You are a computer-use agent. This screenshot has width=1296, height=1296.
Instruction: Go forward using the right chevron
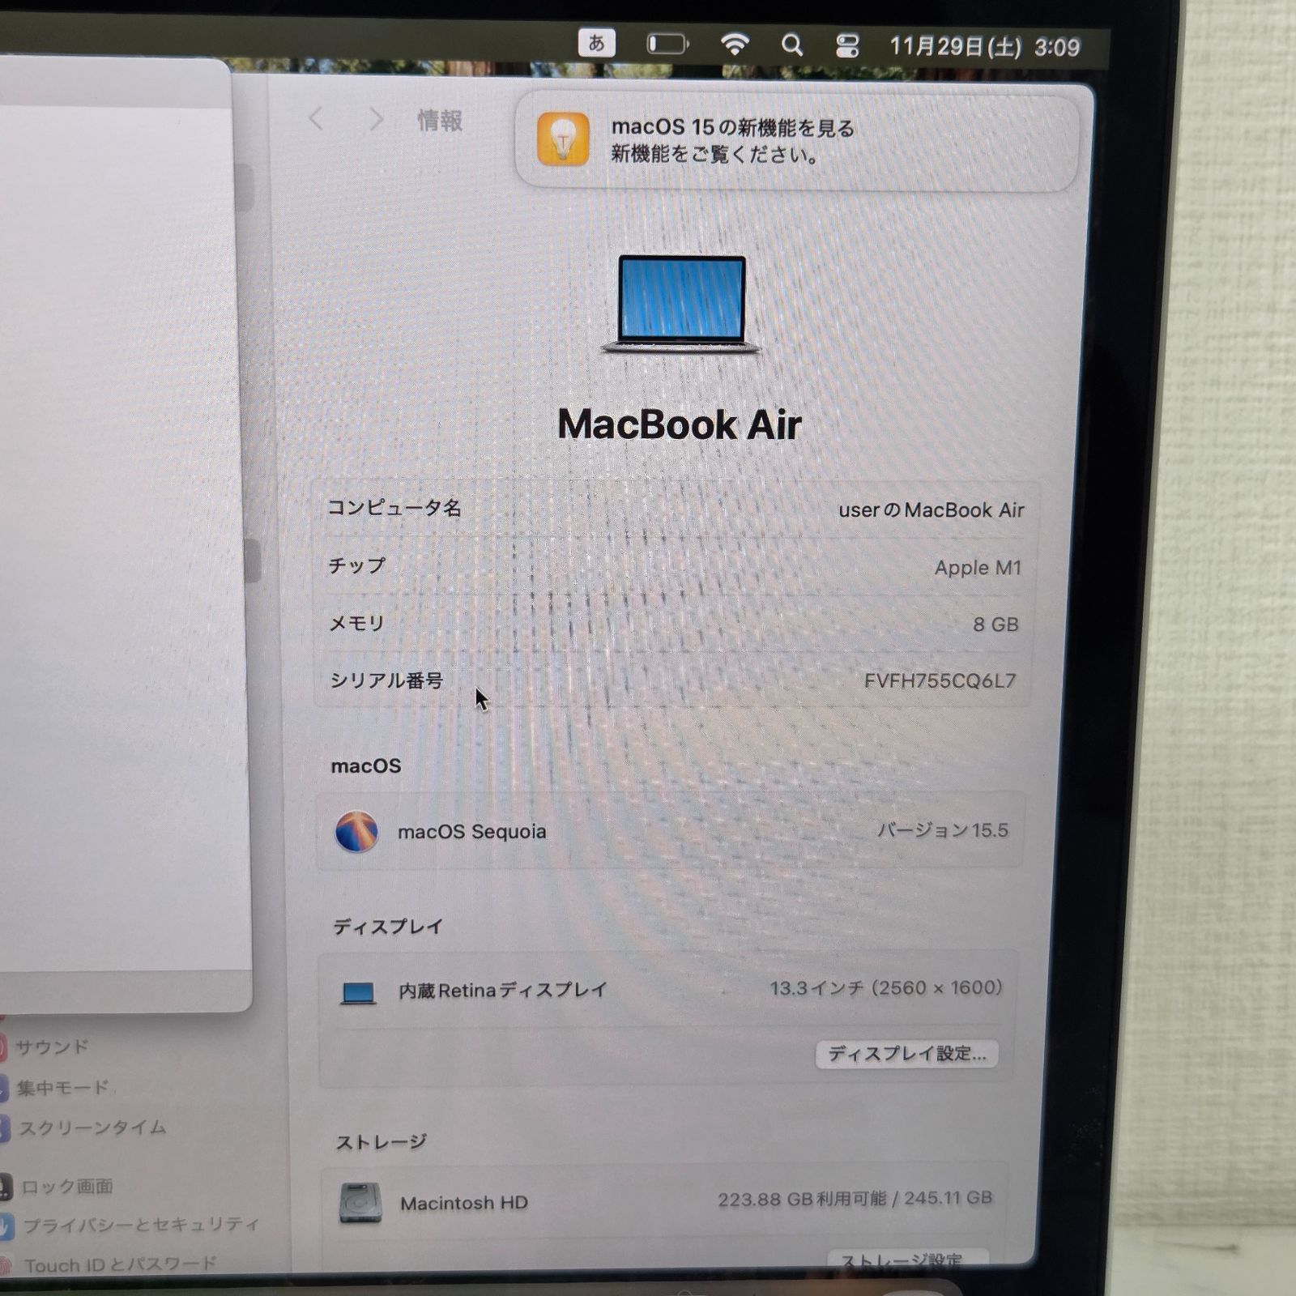[375, 120]
